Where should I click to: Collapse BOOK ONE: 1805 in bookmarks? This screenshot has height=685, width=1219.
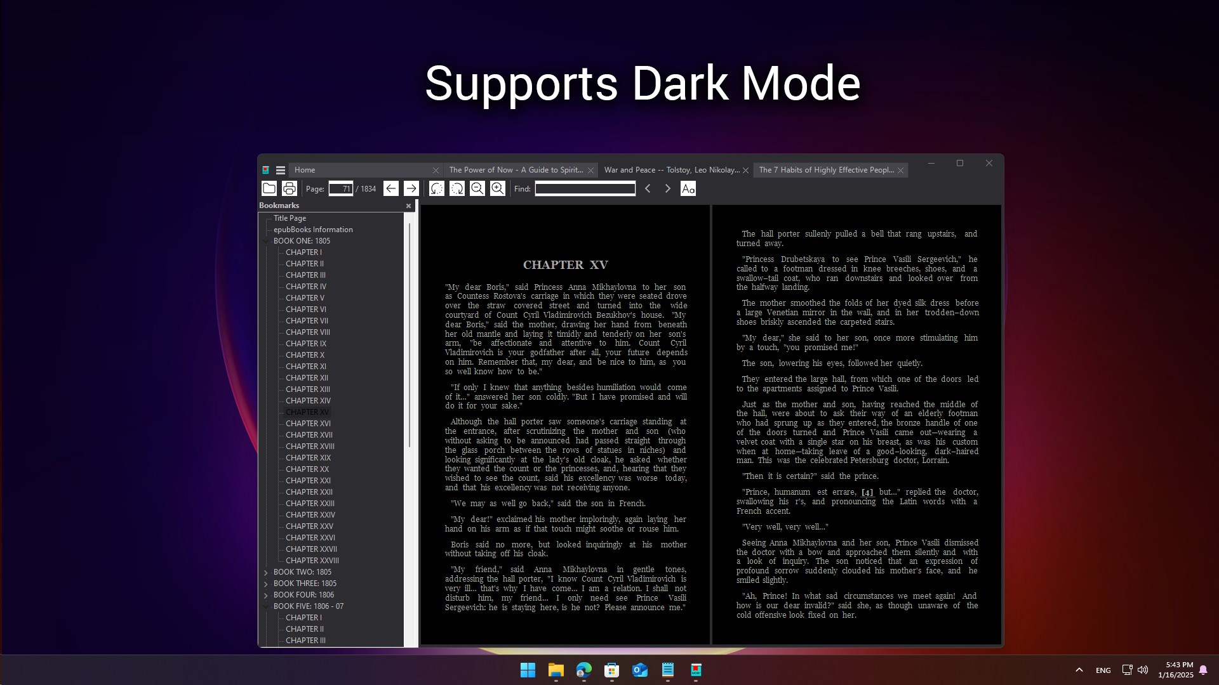click(x=265, y=241)
